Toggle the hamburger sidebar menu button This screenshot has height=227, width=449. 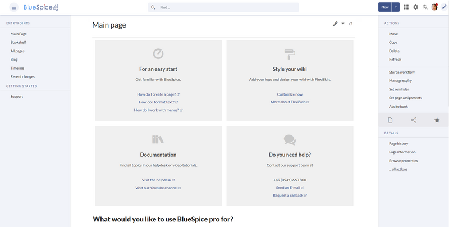(x=13, y=7)
